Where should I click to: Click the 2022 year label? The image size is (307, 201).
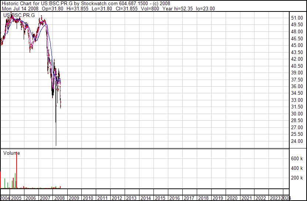click(261, 198)
